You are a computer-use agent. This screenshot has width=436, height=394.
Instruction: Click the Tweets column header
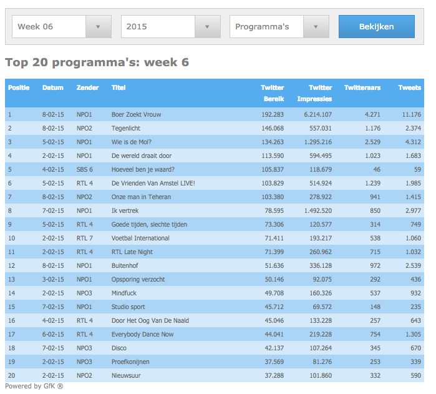tap(409, 88)
